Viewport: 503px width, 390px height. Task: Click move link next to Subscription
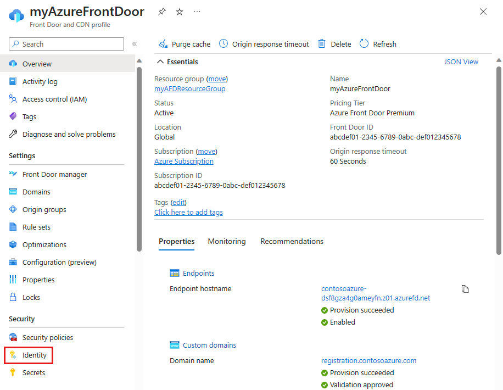[206, 152]
